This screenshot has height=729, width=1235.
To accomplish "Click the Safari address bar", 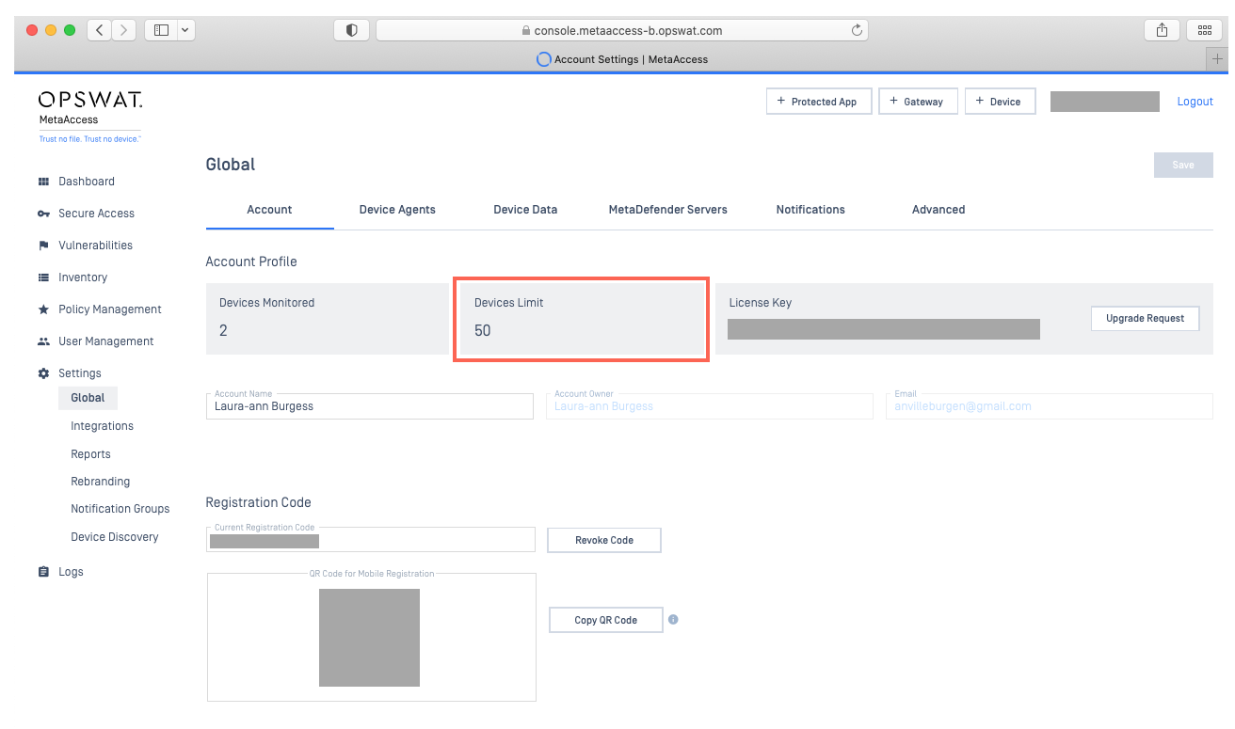I will pos(621,30).
